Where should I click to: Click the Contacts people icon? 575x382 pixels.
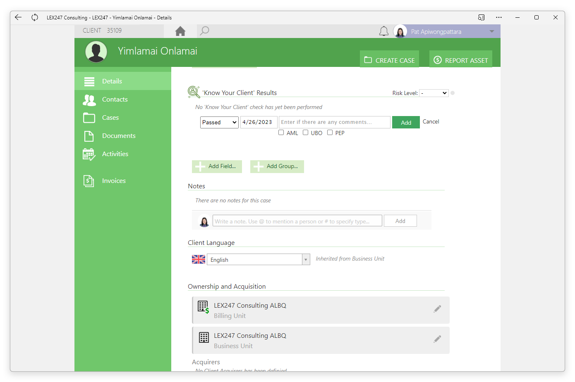[x=89, y=100]
